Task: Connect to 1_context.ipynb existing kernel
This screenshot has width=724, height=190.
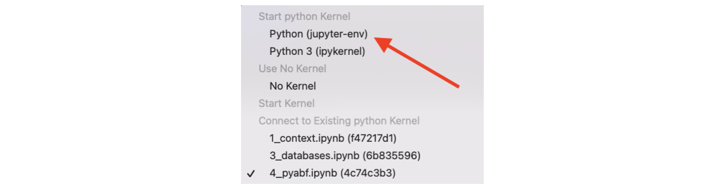Action: (x=333, y=138)
